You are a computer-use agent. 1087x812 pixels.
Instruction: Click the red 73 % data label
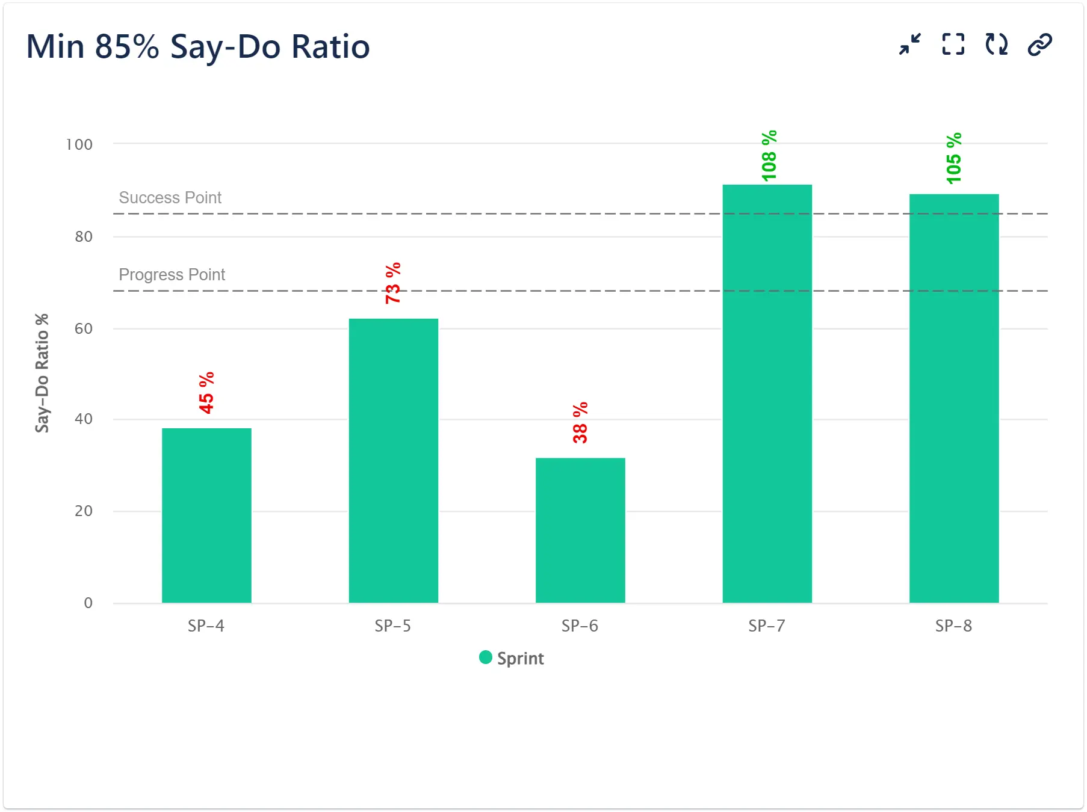click(393, 283)
